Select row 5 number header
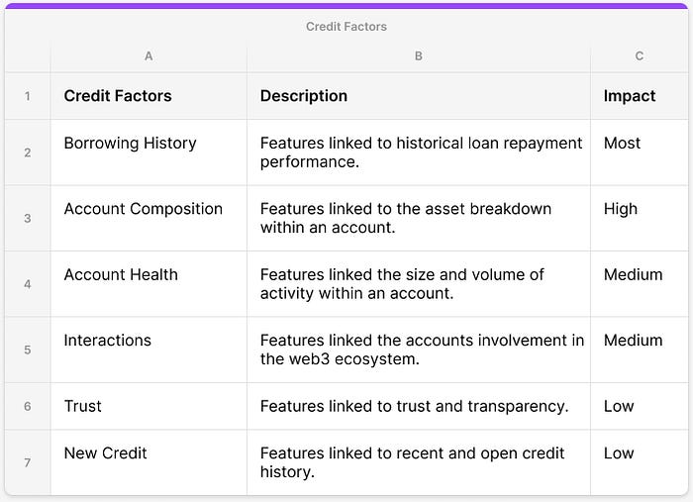Viewport: 693px width, 502px height. [28, 350]
